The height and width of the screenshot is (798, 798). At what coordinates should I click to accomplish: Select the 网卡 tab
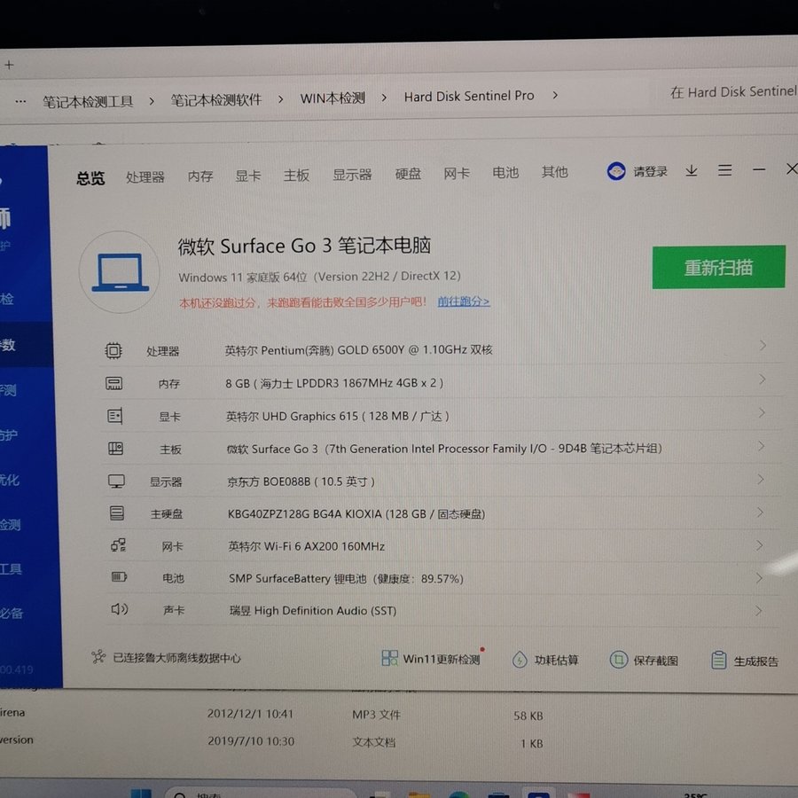(x=457, y=174)
